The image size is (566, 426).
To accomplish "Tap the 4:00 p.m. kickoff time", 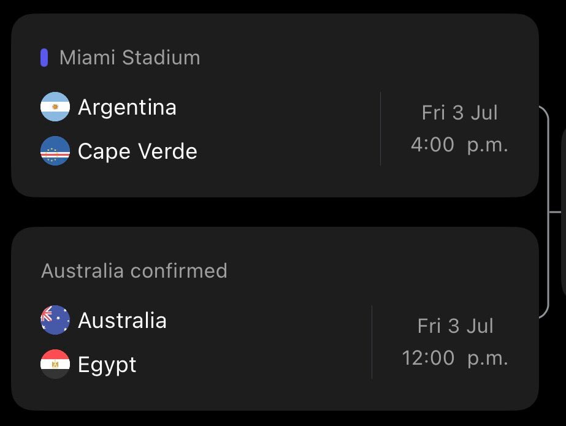I will click(x=459, y=145).
